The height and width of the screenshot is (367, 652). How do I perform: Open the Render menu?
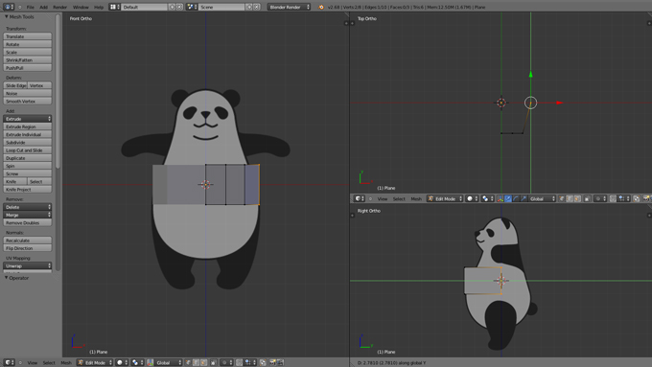59,7
